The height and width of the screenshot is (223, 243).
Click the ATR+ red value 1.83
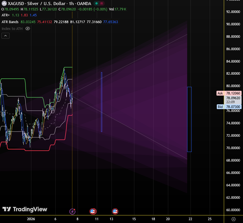[24, 15]
